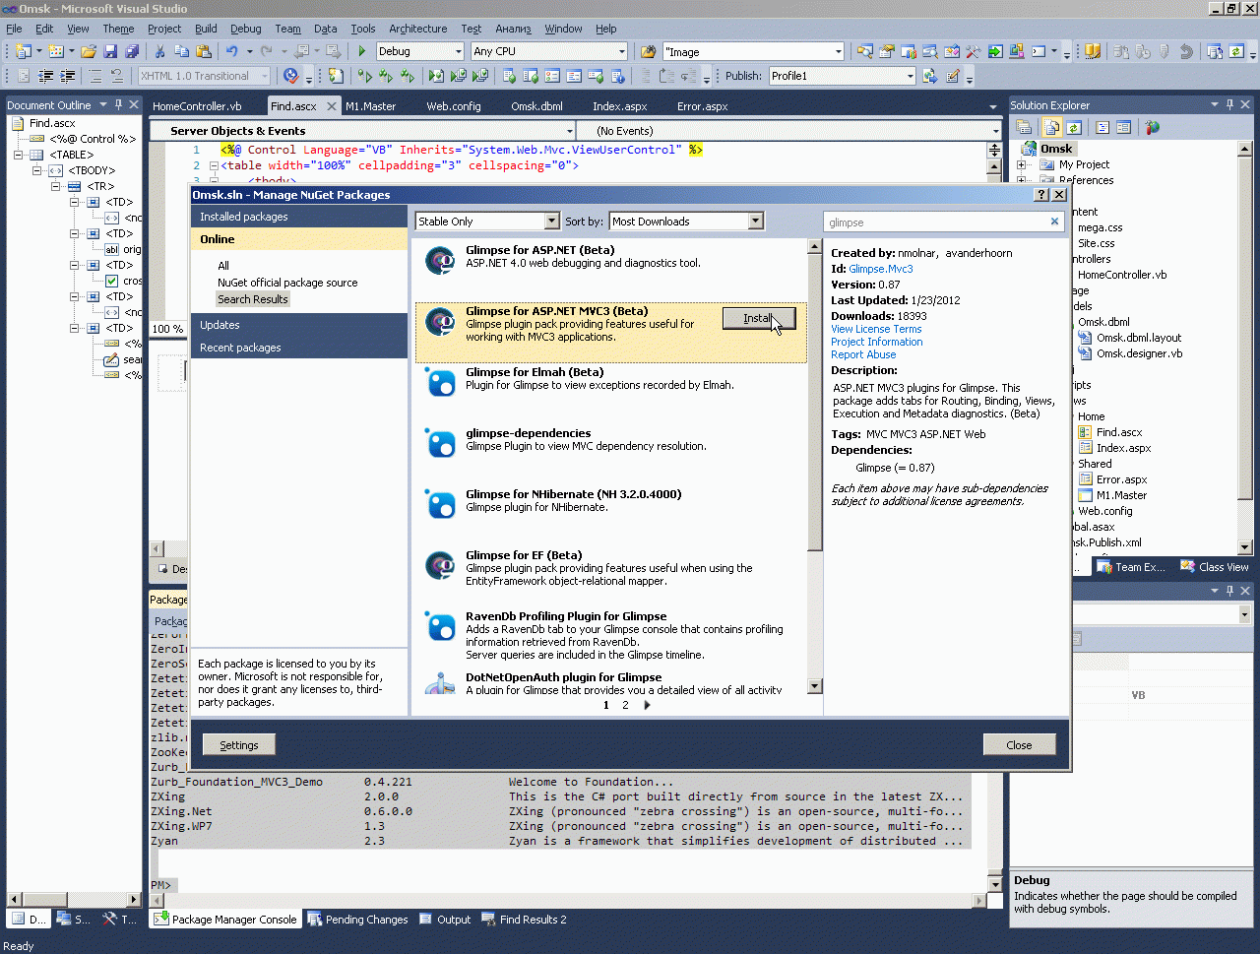Open the Any CPU platform dropdown
The height and width of the screenshot is (954, 1260).
[x=622, y=51]
